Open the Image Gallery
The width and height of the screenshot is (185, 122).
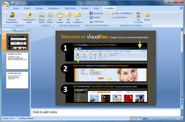click(x=42, y=18)
